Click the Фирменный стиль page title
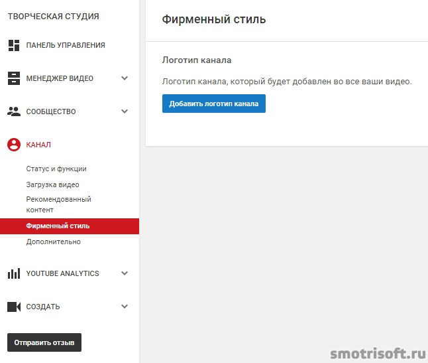 tap(214, 19)
